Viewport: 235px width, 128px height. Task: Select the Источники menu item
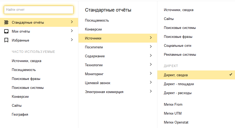point(93,38)
